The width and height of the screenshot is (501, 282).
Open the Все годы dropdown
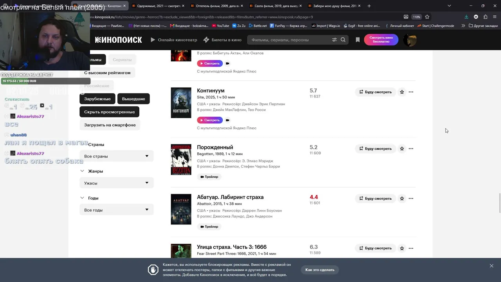point(117,210)
